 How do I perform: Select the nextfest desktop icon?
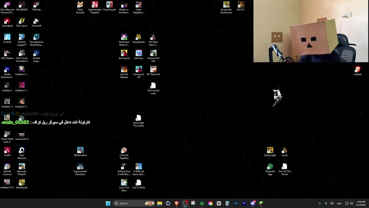click(357, 71)
